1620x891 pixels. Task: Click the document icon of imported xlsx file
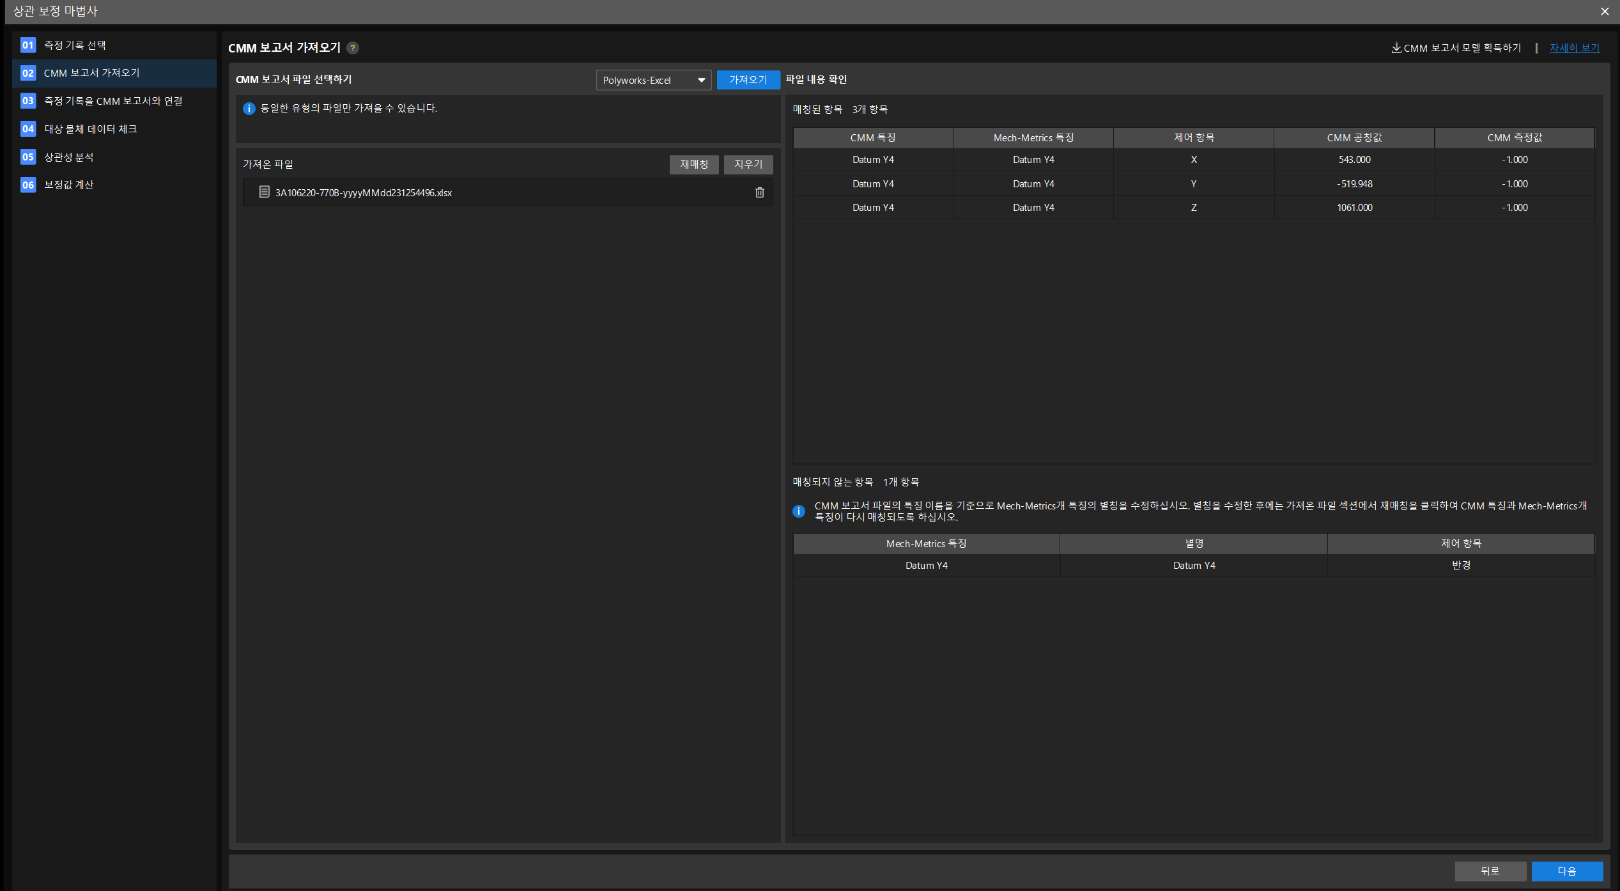[x=264, y=192]
